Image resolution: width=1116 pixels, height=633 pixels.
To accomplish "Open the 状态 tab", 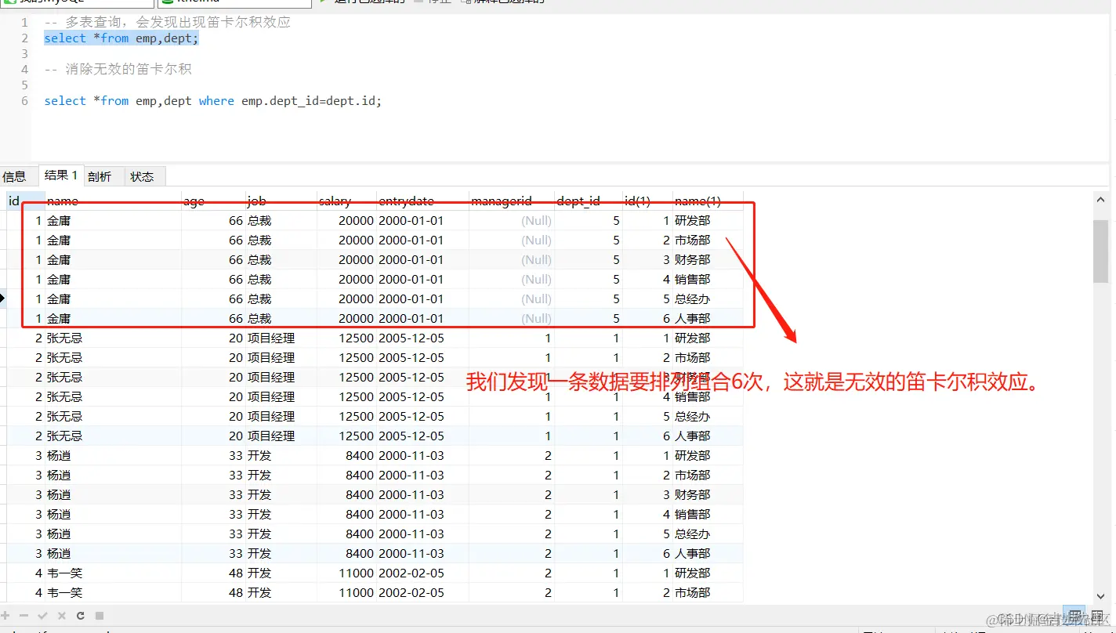I will coord(142,176).
